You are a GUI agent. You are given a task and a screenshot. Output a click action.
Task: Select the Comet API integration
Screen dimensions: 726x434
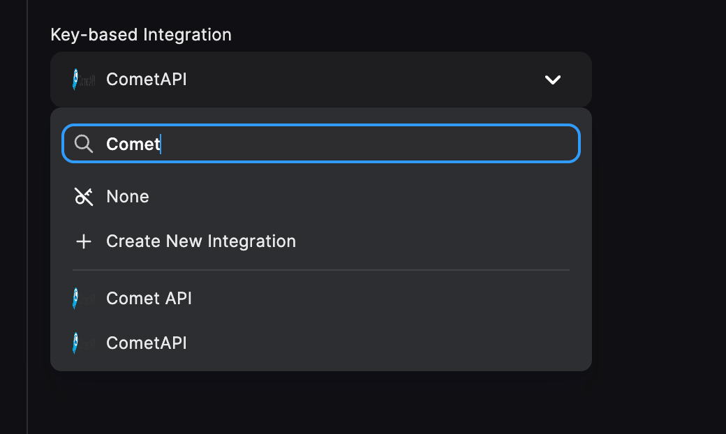click(x=321, y=299)
